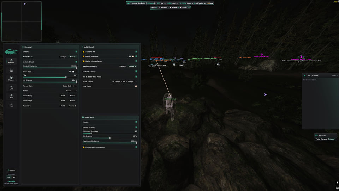Adjust the General Hit Chance slider

click(50, 82)
